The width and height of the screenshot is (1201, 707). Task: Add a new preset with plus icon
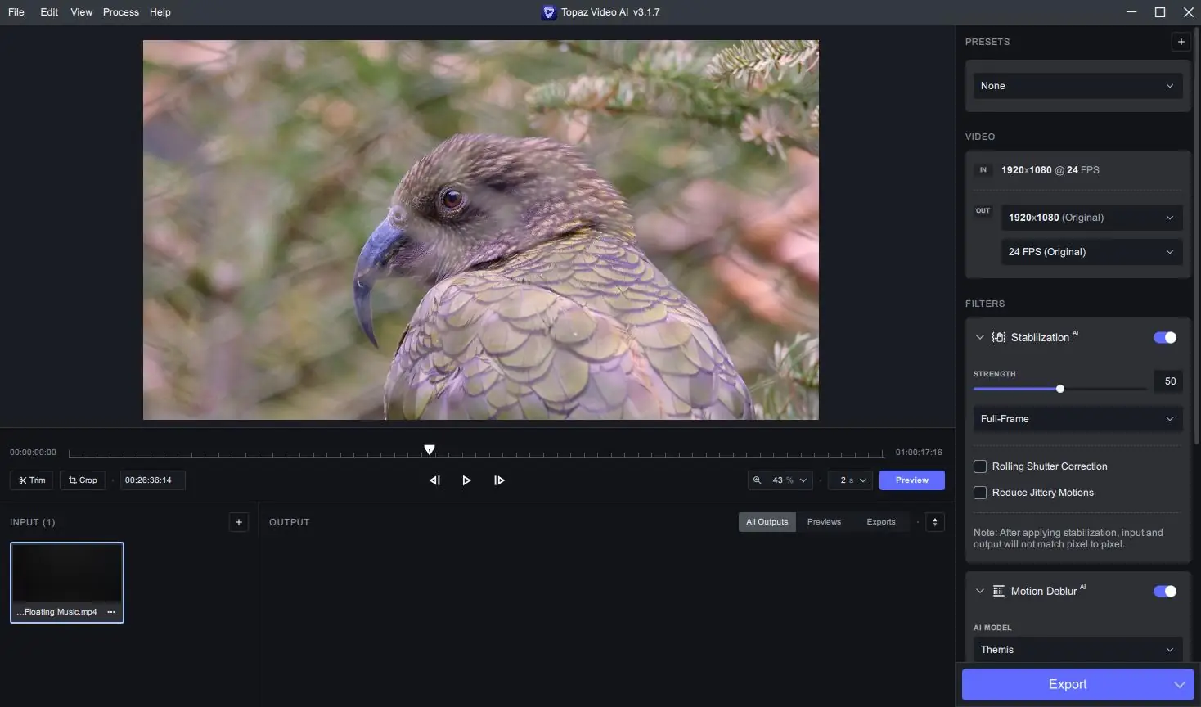tap(1181, 42)
